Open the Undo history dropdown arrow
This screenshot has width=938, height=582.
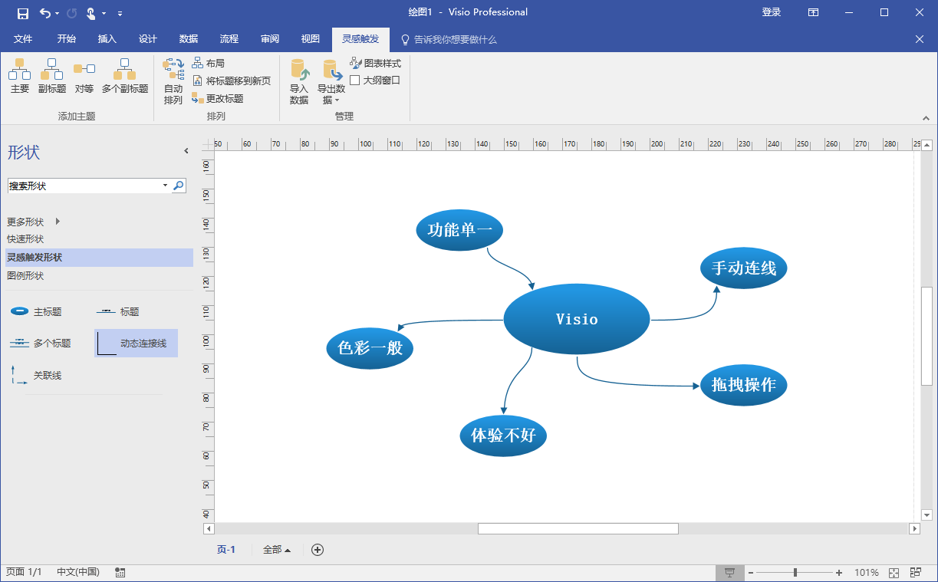click(x=57, y=14)
